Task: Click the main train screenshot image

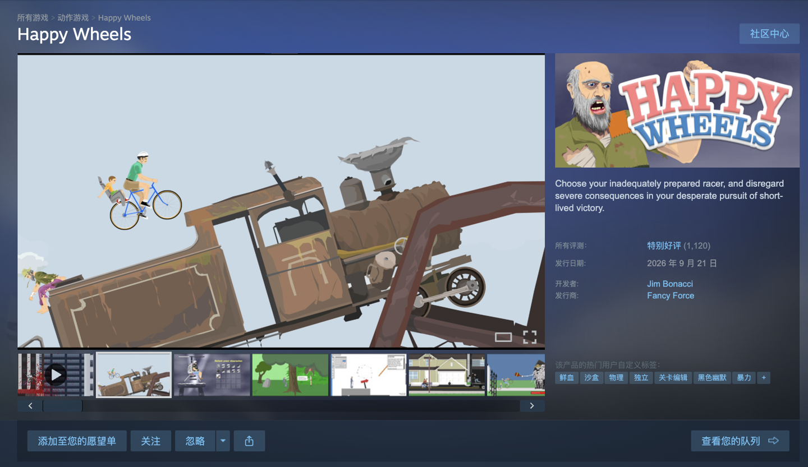Action: pyautogui.click(x=281, y=201)
